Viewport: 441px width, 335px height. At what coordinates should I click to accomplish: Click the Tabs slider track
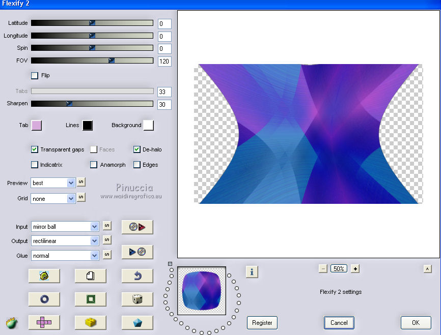tap(92, 91)
